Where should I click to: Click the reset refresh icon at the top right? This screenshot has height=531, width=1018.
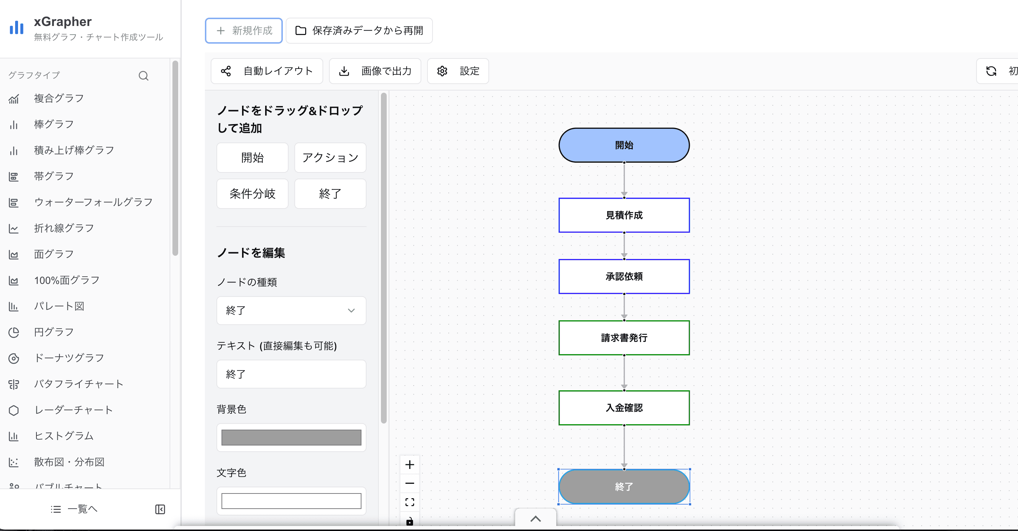(991, 71)
